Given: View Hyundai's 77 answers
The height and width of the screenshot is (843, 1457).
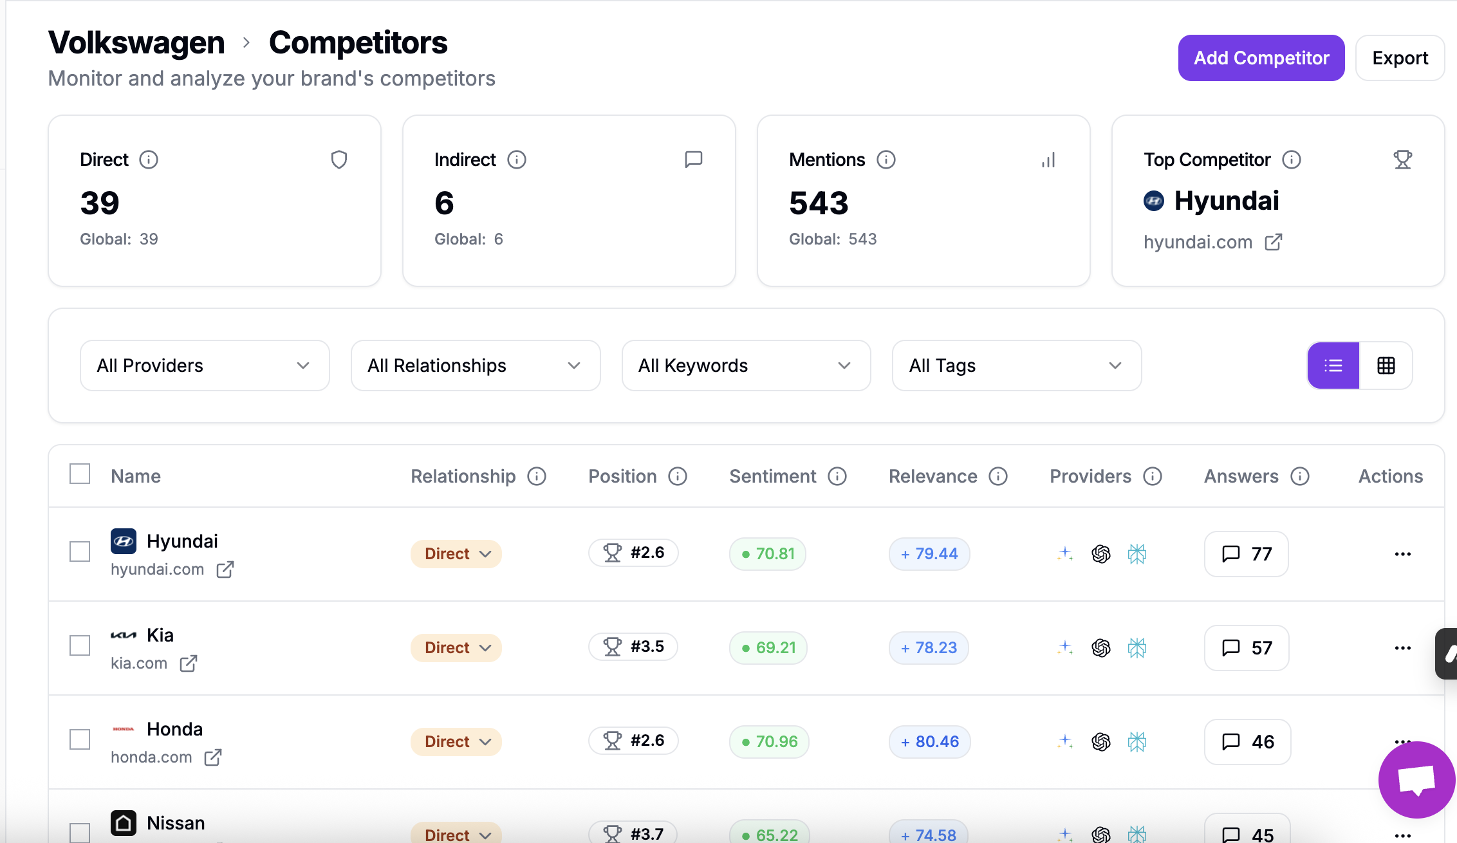Looking at the screenshot, I should (1247, 554).
